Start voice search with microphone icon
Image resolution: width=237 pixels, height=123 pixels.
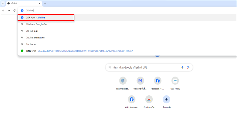pos(182,67)
